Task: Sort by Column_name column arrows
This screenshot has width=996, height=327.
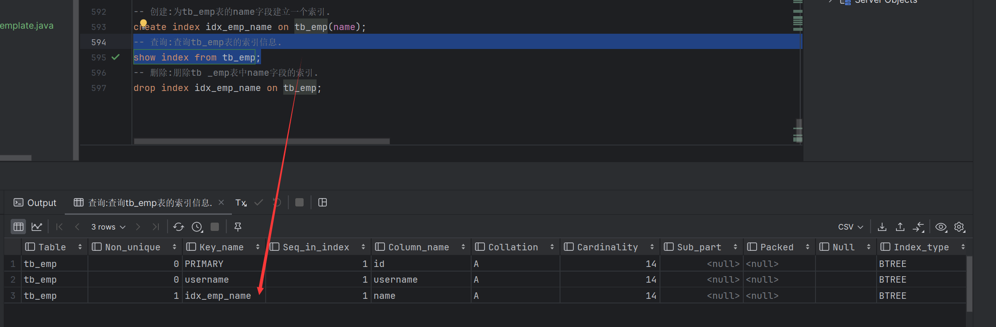Action: point(463,247)
